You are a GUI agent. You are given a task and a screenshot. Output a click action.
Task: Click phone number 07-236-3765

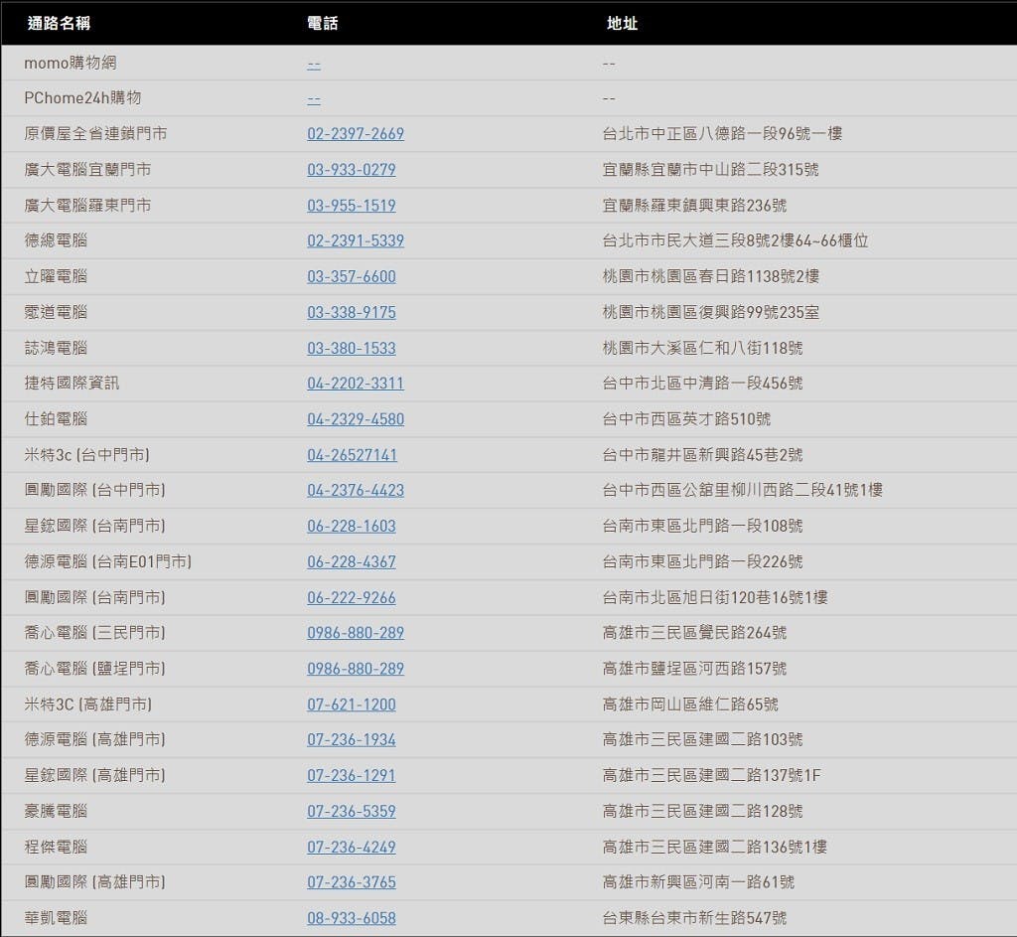point(352,881)
